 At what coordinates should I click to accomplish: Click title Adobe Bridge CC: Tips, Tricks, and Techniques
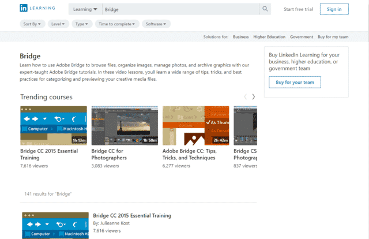tap(190, 154)
